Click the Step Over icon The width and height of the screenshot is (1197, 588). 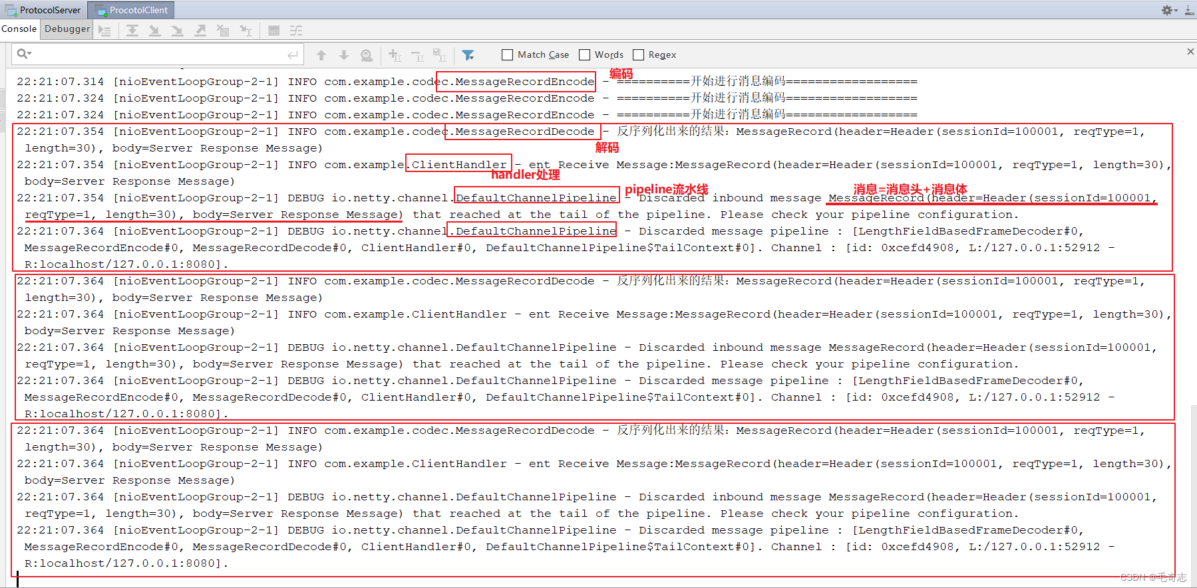coord(132,31)
